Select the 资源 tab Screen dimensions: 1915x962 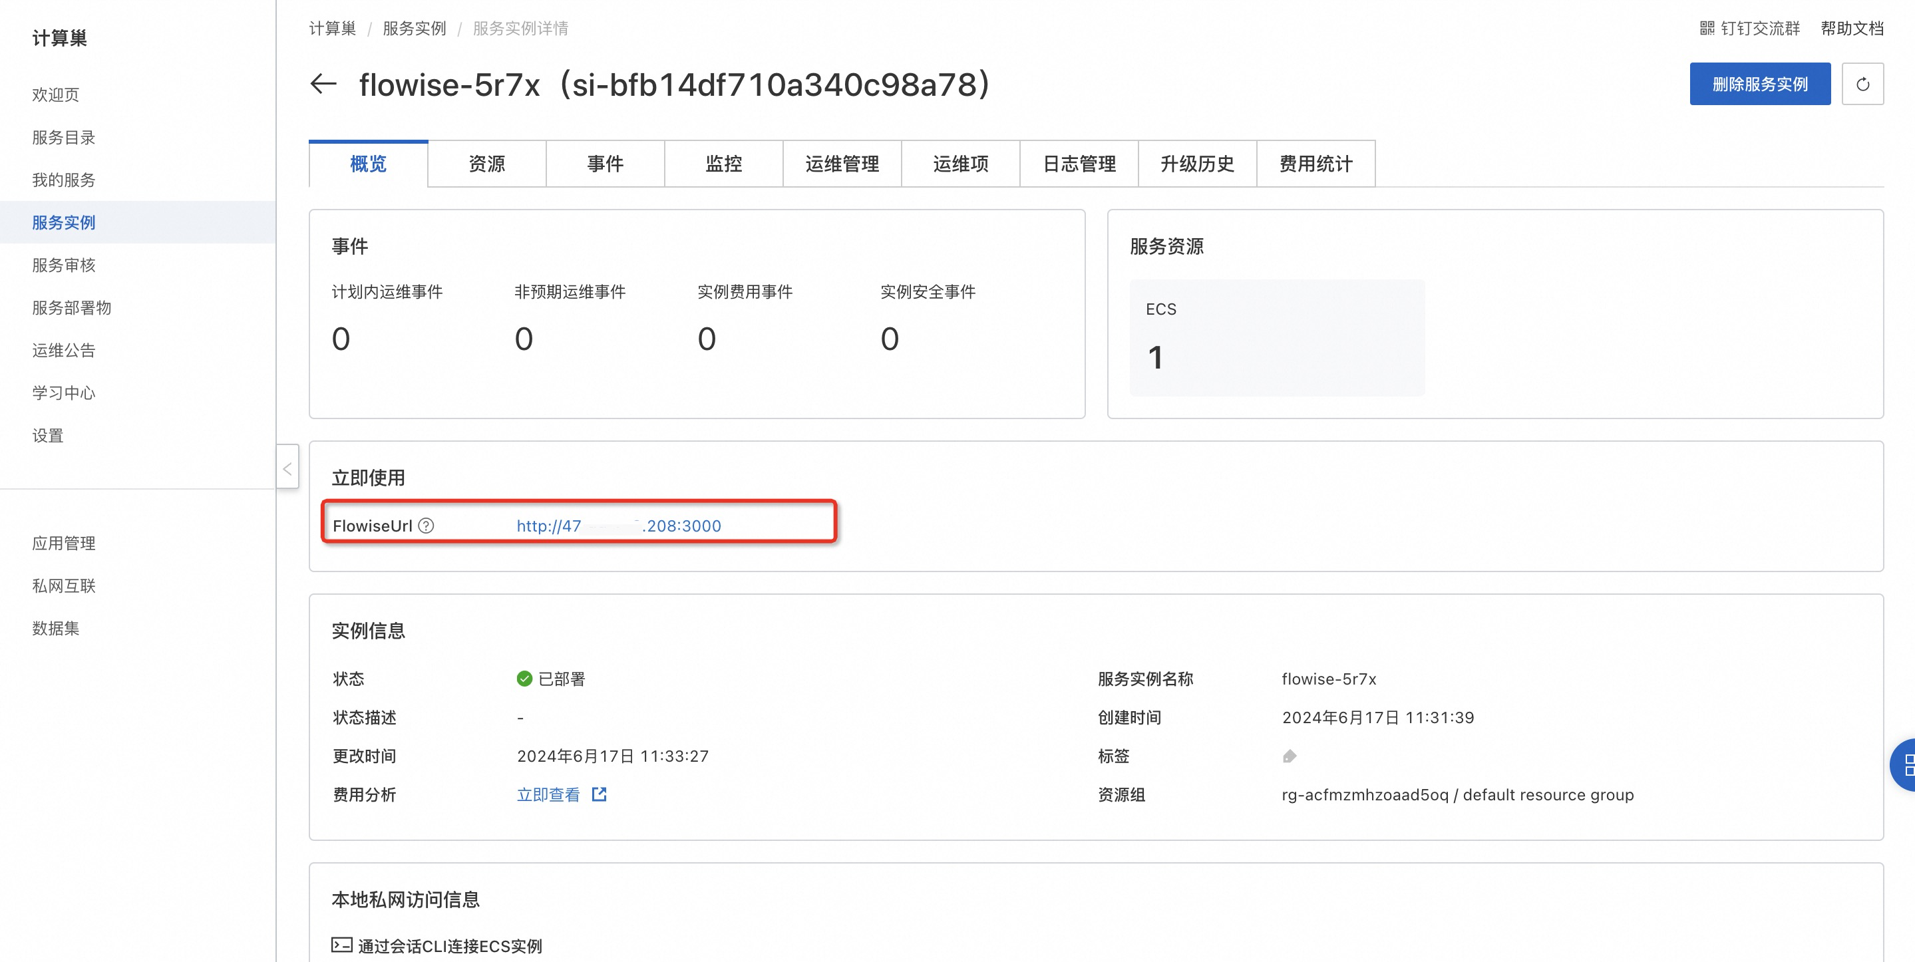tap(486, 164)
